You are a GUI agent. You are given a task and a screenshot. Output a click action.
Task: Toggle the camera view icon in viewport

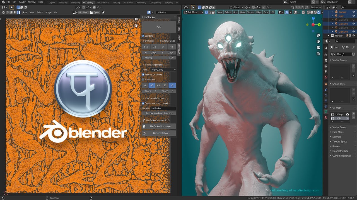click(318, 47)
